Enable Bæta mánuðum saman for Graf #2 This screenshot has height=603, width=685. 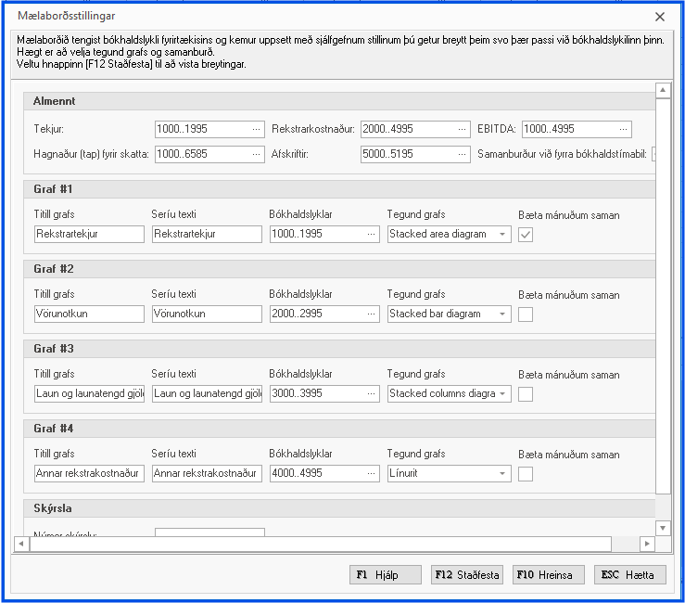coord(526,314)
